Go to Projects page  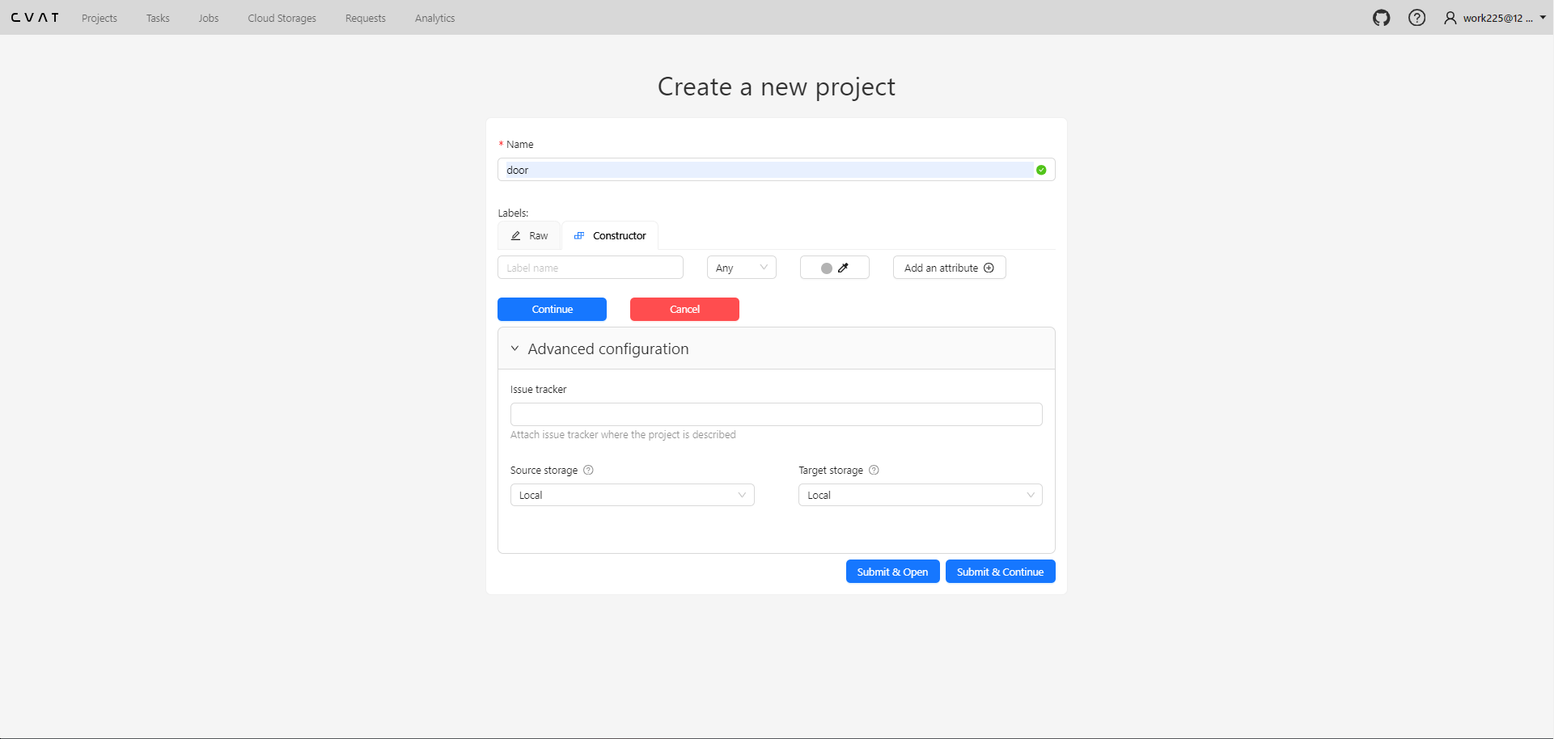(x=100, y=18)
